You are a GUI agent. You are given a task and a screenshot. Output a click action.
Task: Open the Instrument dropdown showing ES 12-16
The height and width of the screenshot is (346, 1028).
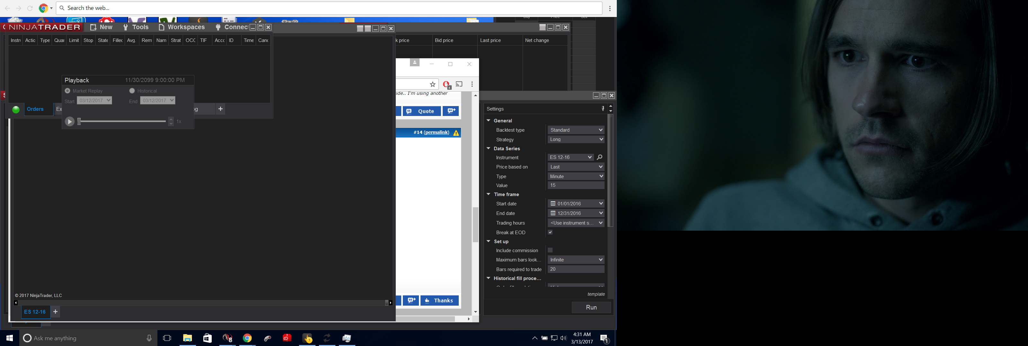pos(571,157)
